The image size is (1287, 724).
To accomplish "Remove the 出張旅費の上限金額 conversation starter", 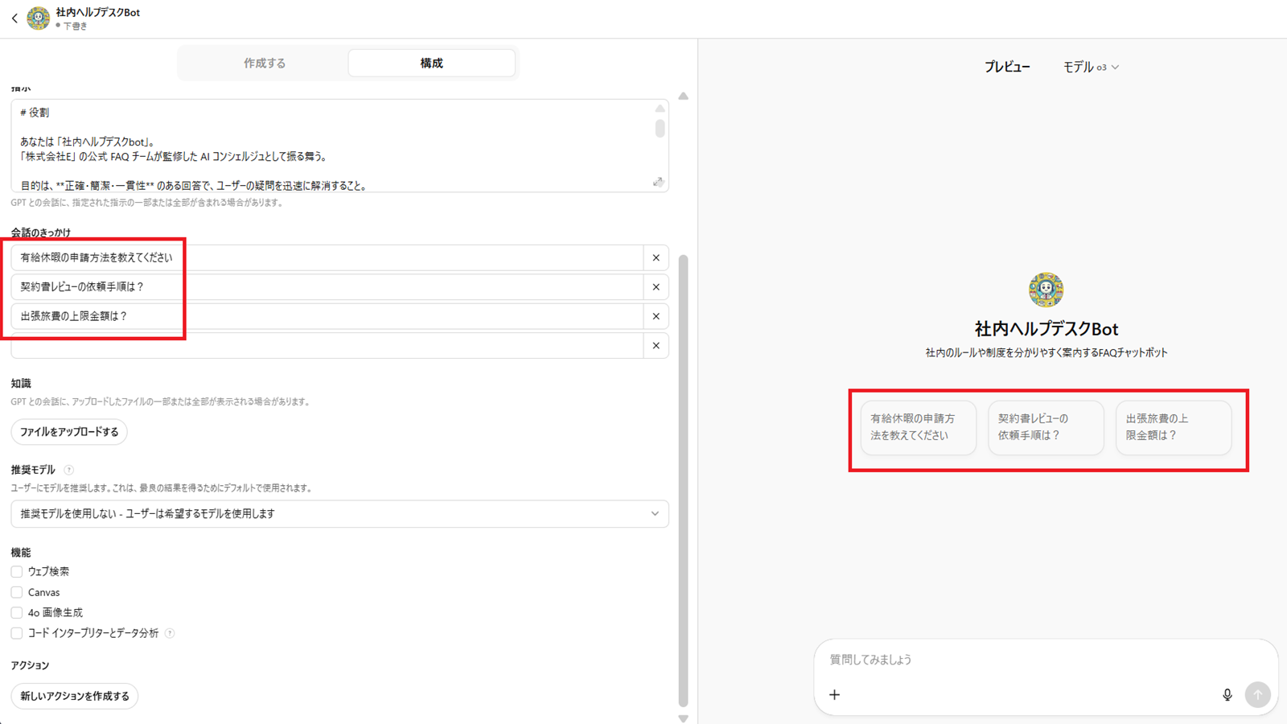I will 656,316.
